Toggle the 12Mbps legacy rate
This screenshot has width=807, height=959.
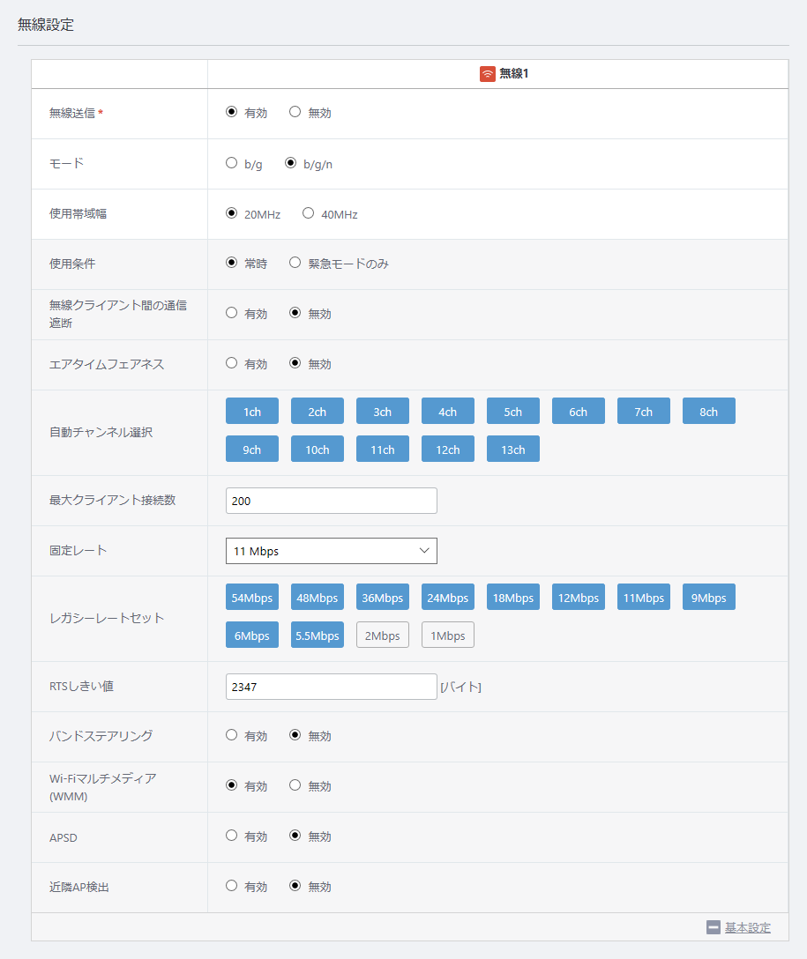[579, 598]
